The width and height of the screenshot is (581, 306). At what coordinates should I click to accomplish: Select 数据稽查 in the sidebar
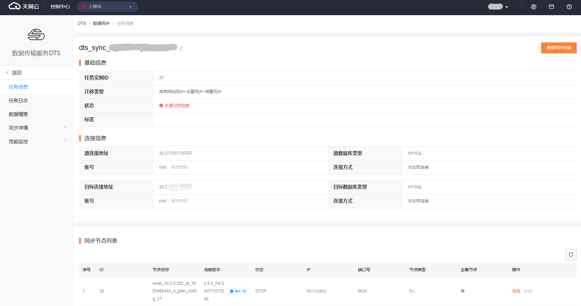click(19, 114)
